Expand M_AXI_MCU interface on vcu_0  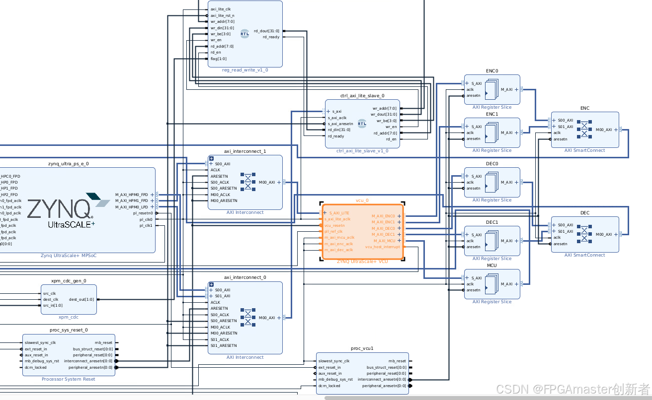pyautogui.click(x=399, y=241)
